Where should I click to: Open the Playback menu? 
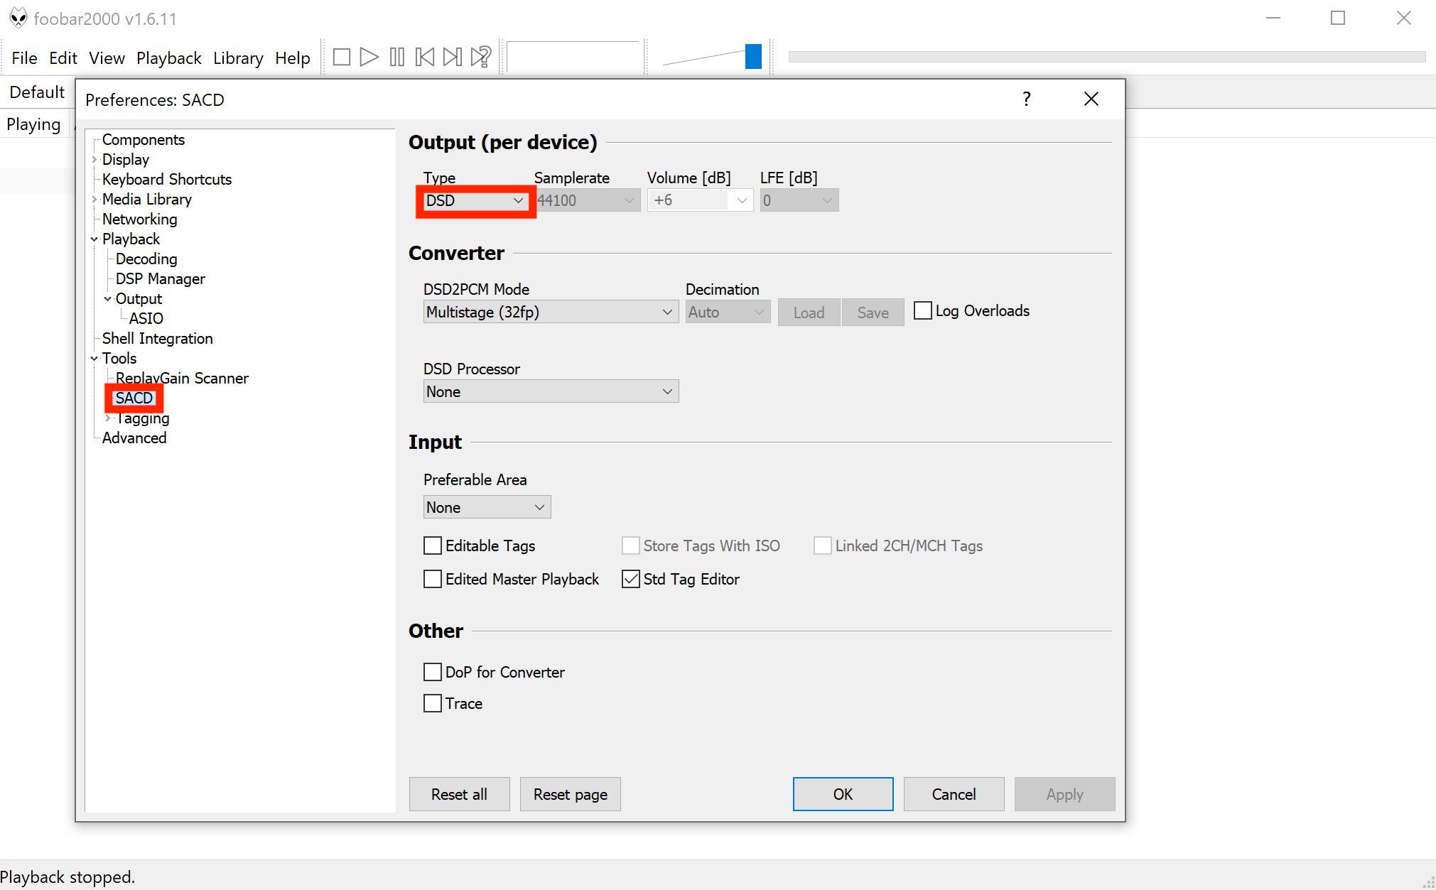coord(169,58)
